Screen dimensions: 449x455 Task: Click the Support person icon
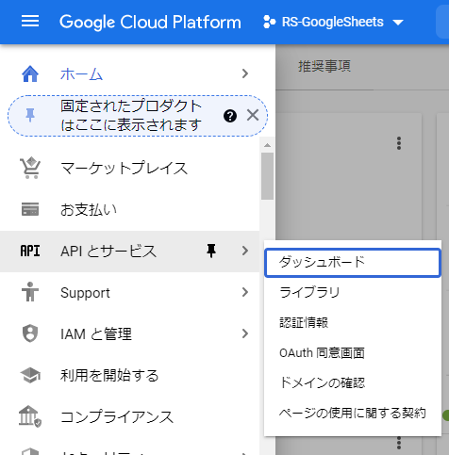(30, 292)
